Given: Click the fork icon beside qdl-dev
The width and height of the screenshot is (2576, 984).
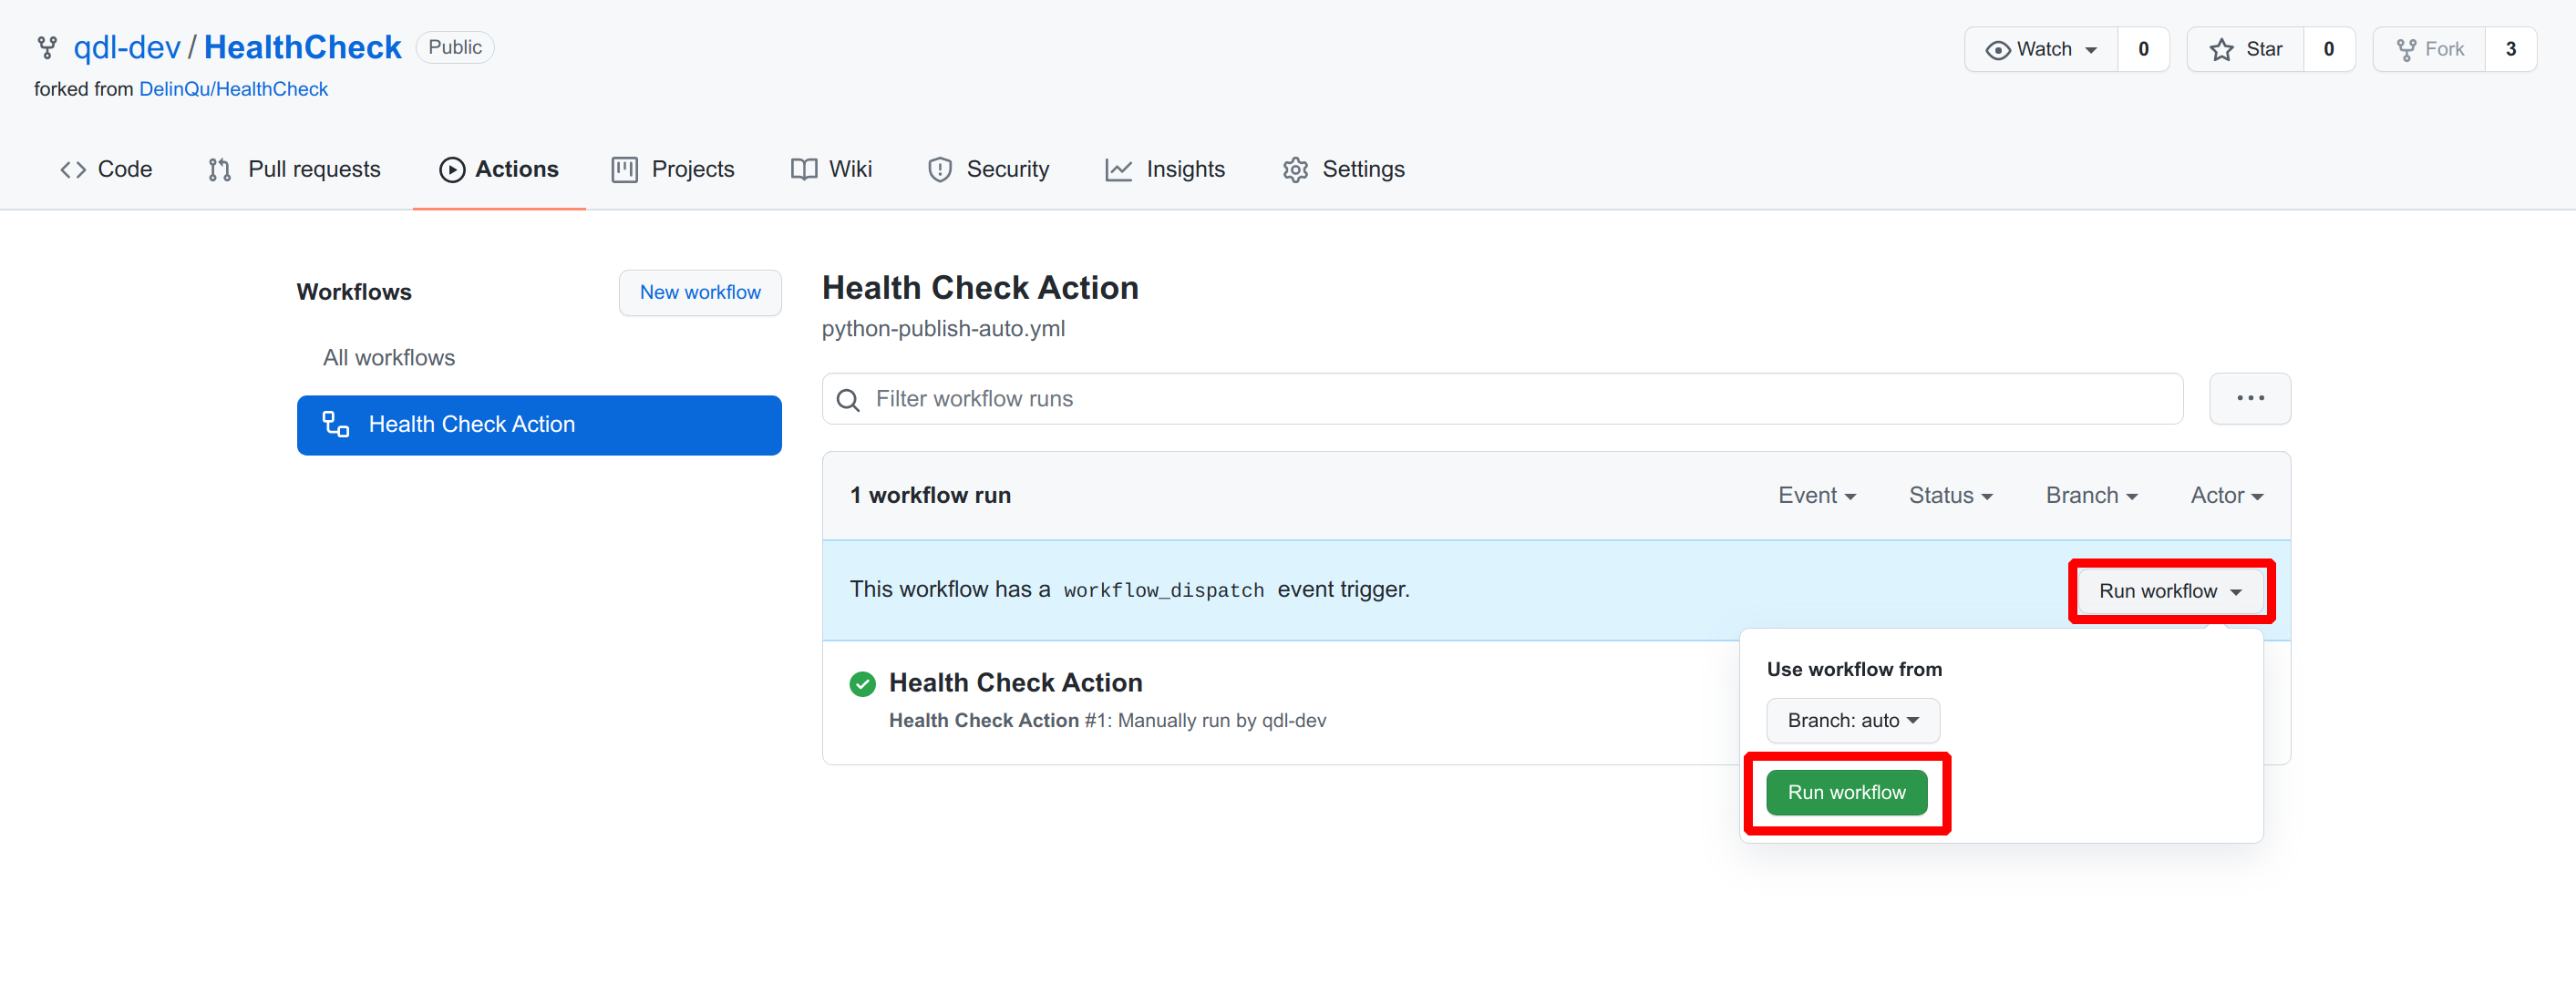Looking at the screenshot, I should (47, 48).
